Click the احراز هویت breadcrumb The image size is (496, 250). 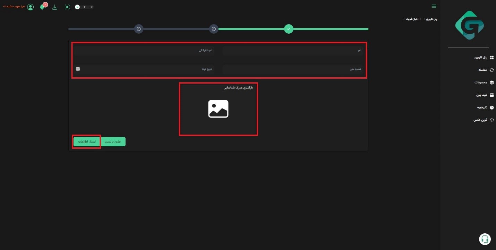click(x=412, y=19)
